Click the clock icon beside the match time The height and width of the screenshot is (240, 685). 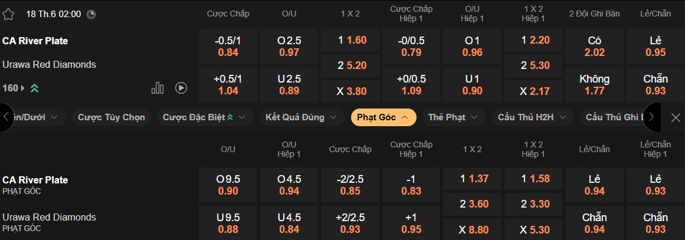(x=91, y=14)
